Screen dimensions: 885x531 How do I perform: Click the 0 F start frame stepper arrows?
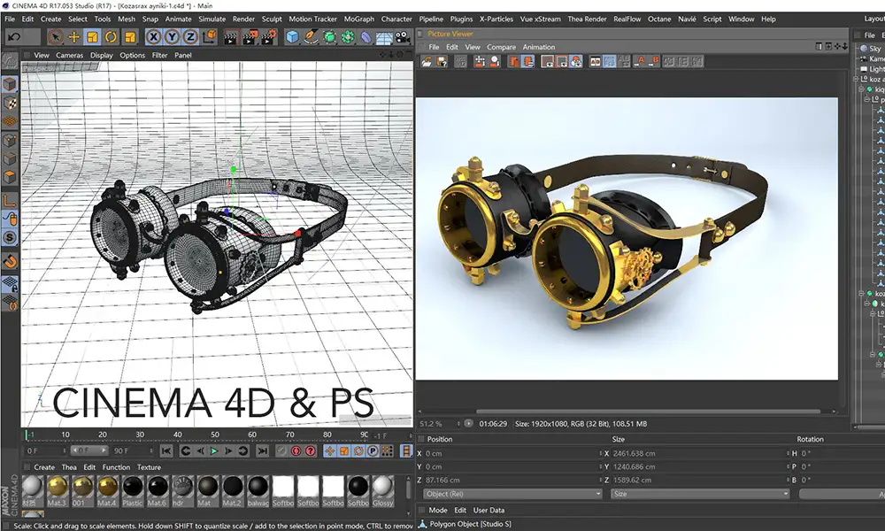65,450
